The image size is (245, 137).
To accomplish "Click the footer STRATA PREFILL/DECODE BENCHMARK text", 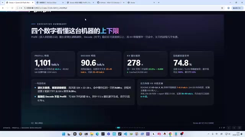I will point(22,128).
